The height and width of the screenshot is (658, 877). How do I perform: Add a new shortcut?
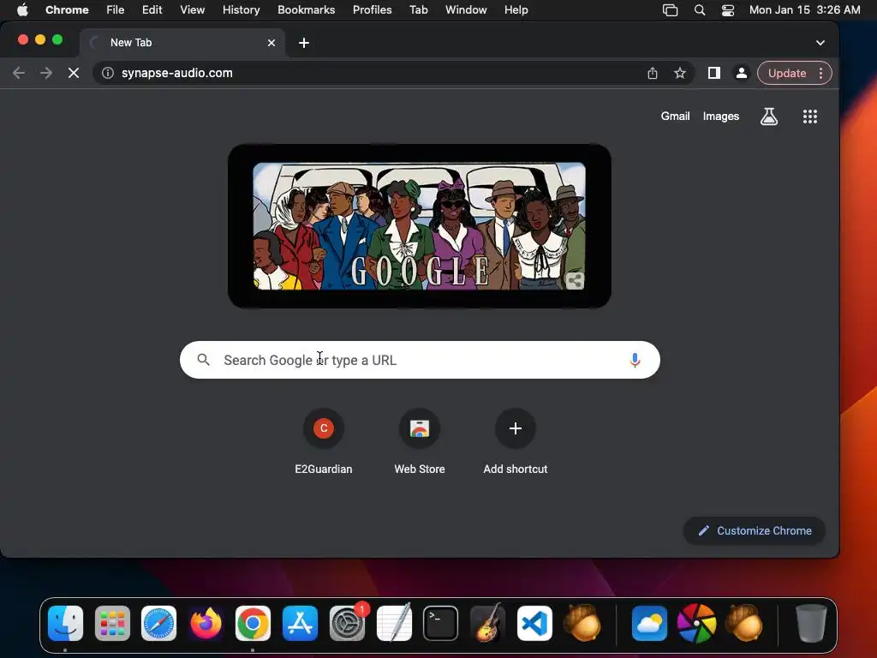(515, 442)
